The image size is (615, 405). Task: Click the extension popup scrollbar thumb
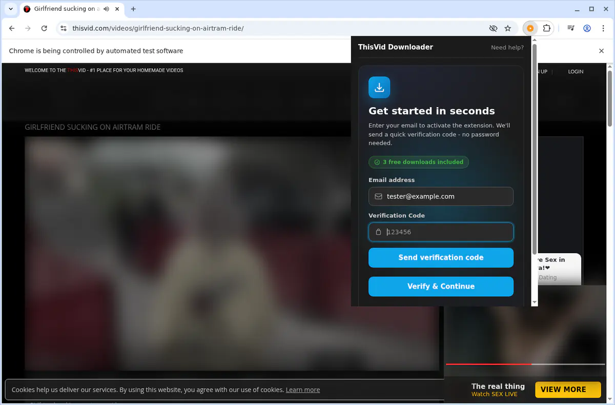535,149
